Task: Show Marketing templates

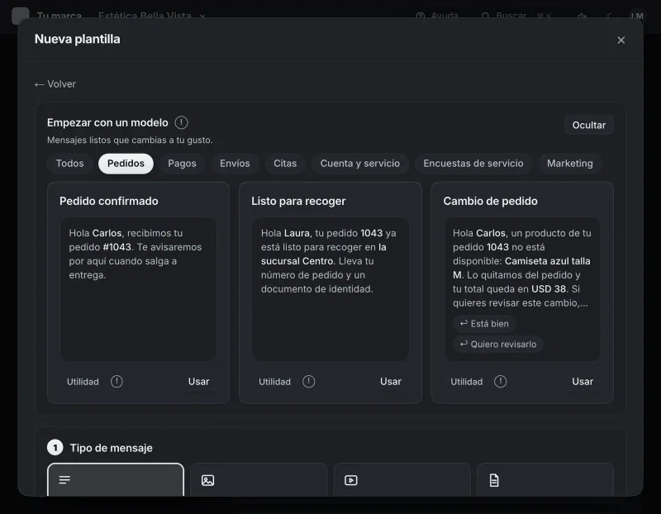Action: click(570, 163)
